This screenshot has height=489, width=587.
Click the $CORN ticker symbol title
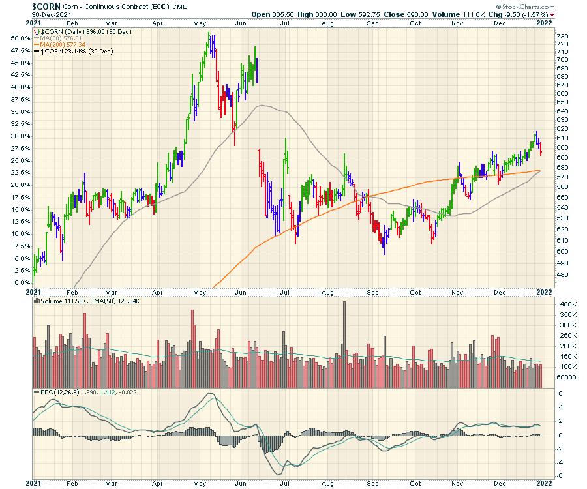point(46,5)
